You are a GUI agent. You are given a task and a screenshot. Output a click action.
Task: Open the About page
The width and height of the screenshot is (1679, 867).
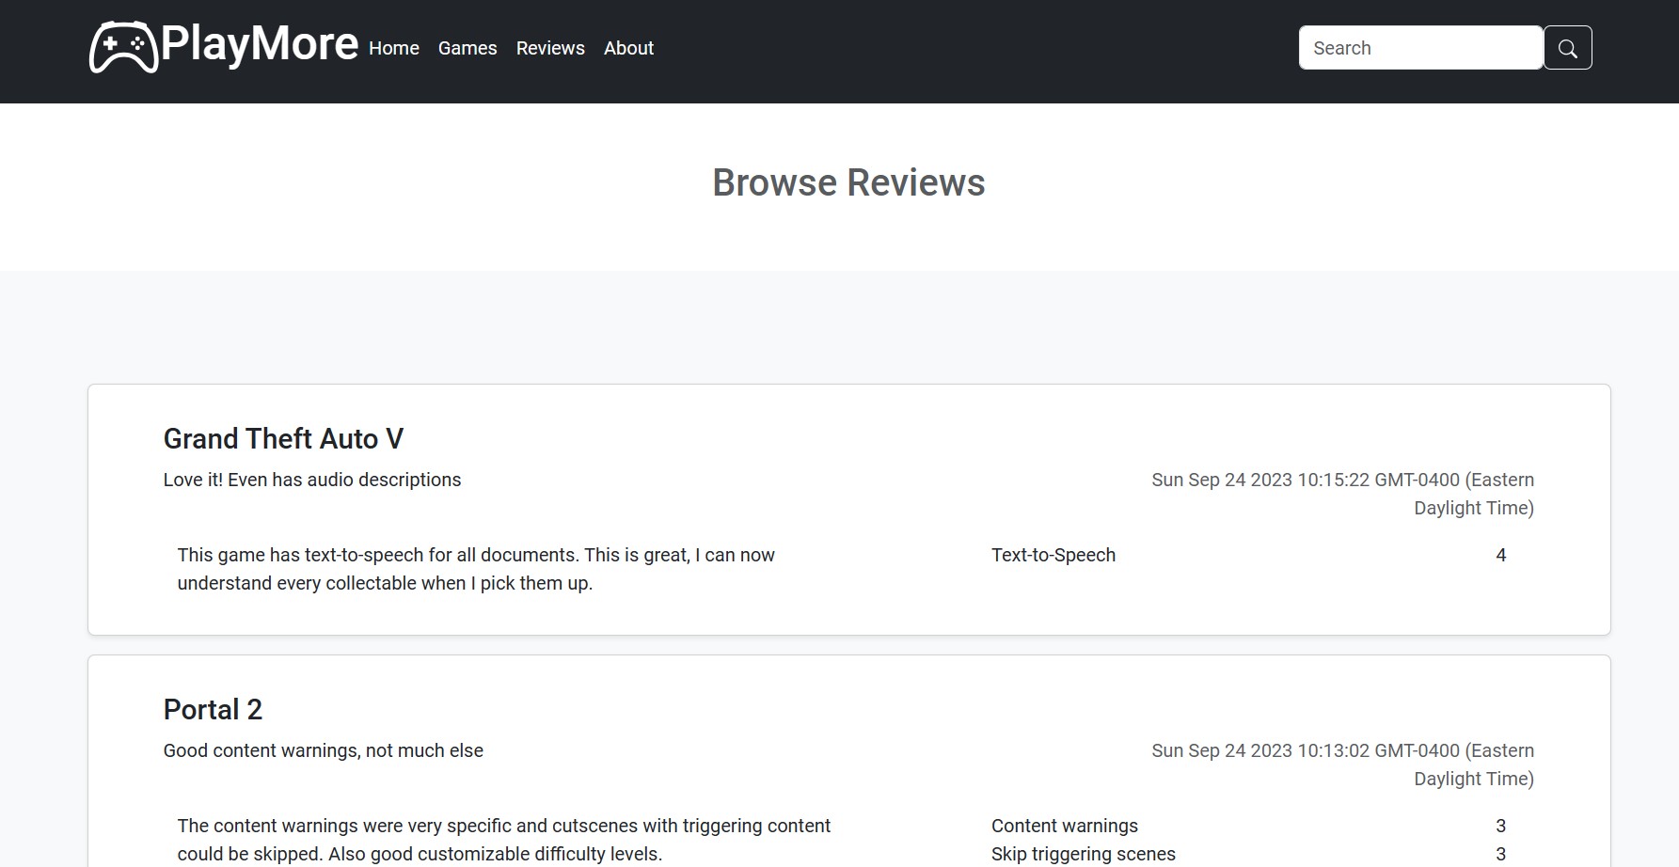click(x=628, y=48)
